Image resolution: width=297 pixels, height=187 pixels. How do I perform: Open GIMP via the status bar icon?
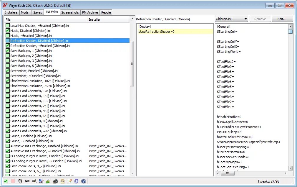coord(34,181)
